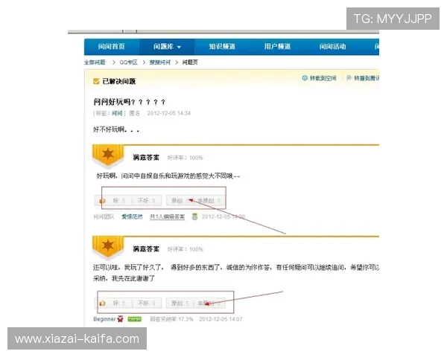
Task: Click thumbs-up icon on Beginner's answer
Action: click(x=102, y=303)
